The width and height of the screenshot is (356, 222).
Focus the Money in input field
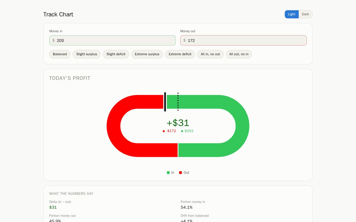112,40
